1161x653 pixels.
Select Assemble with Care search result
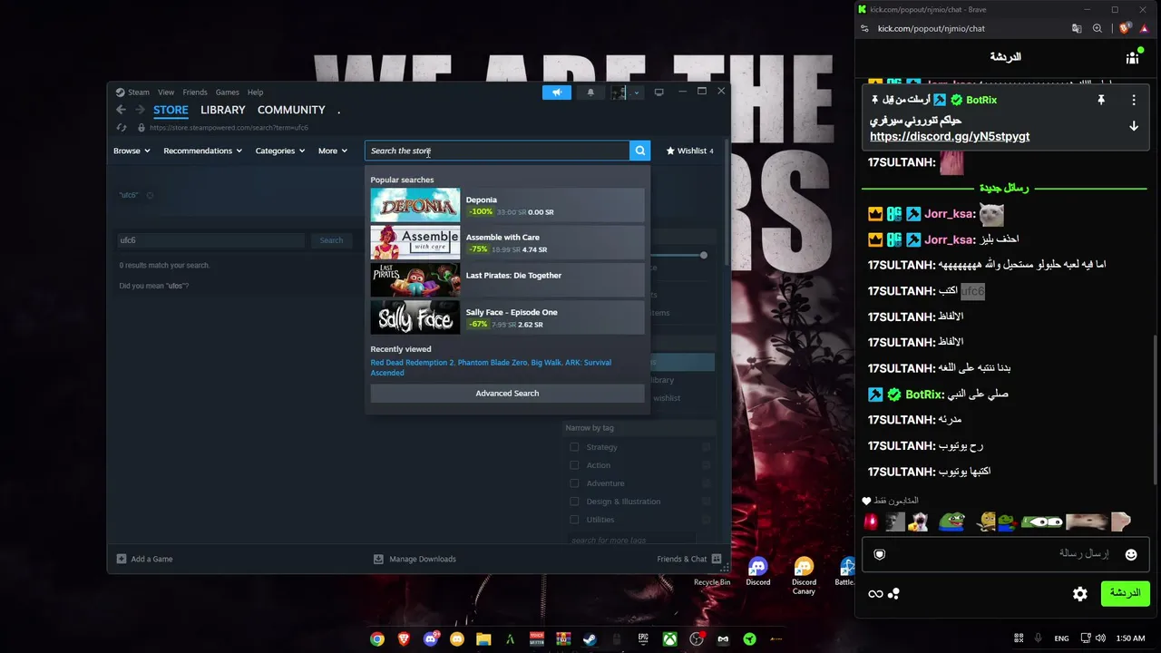pyautogui.click(x=507, y=243)
